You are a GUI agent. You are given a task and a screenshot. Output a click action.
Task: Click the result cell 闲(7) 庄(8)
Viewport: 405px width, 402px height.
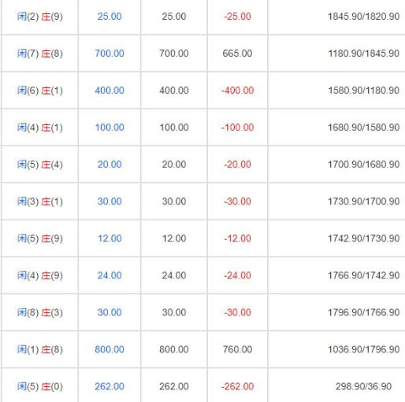click(x=40, y=53)
